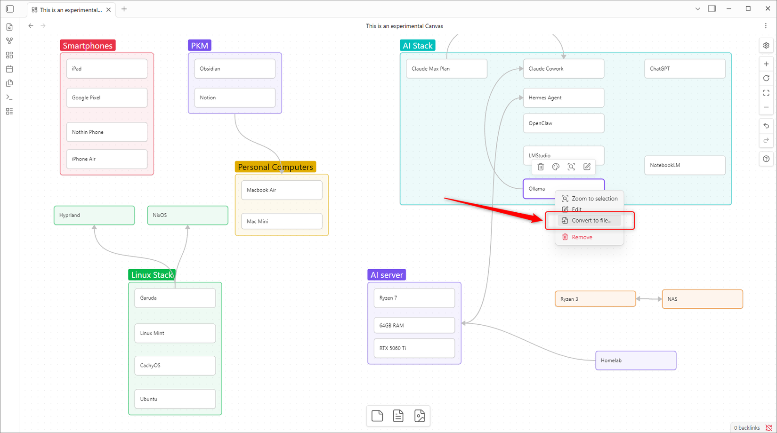
Task: Add a new card to canvas
Action: pos(377,416)
